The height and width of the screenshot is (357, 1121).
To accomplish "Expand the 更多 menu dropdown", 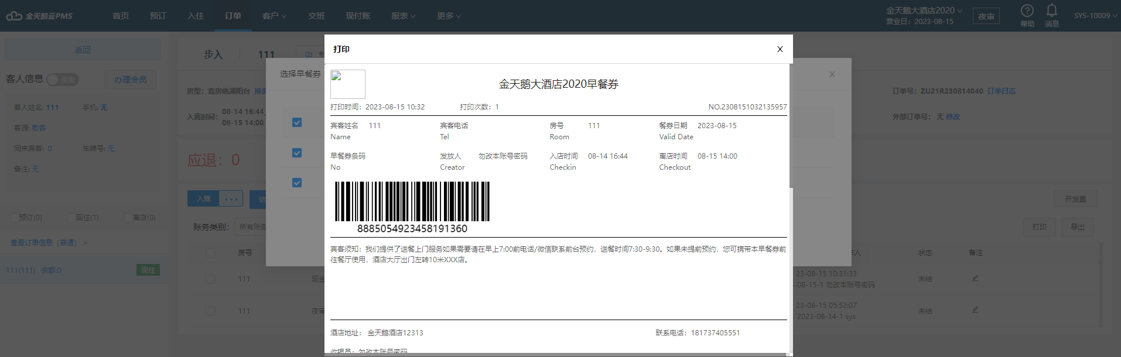I will (x=449, y=16).
